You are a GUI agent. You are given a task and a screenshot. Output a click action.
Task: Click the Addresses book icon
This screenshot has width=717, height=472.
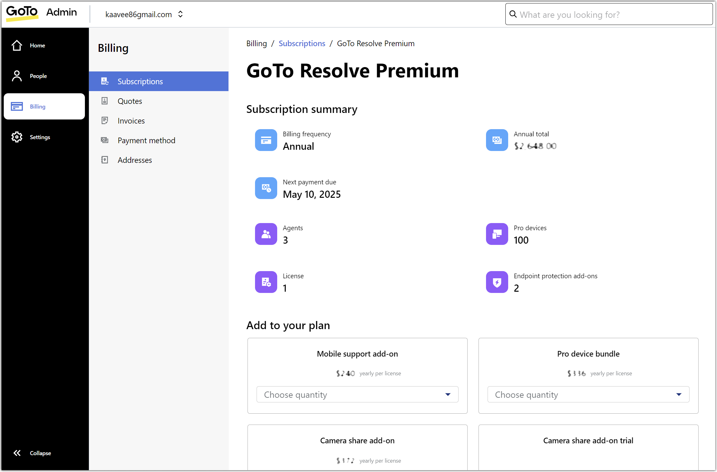pos(105,160)
